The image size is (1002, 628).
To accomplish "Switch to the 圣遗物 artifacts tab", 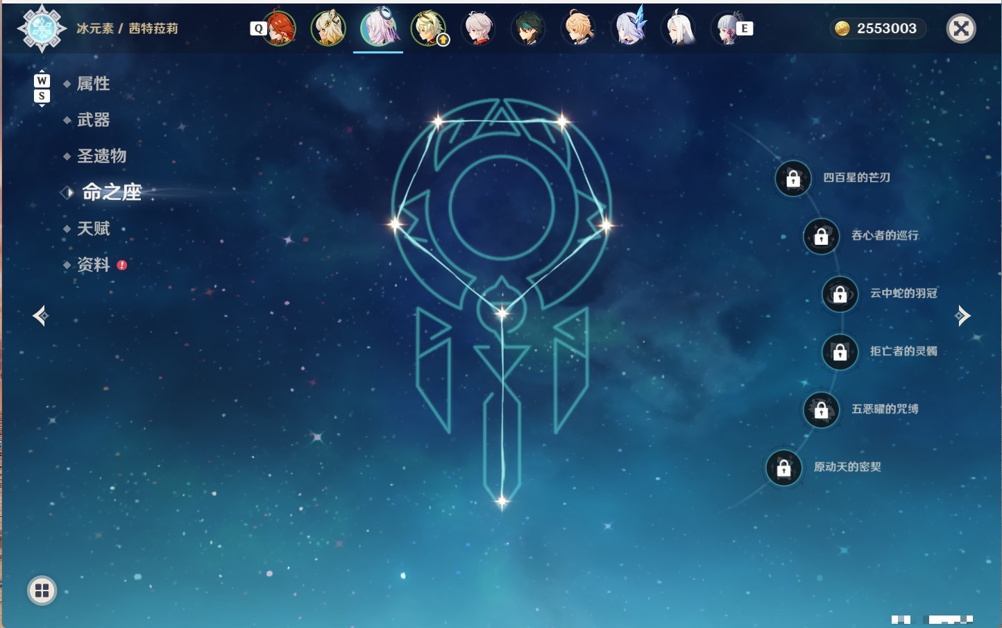I will point(101,156).
